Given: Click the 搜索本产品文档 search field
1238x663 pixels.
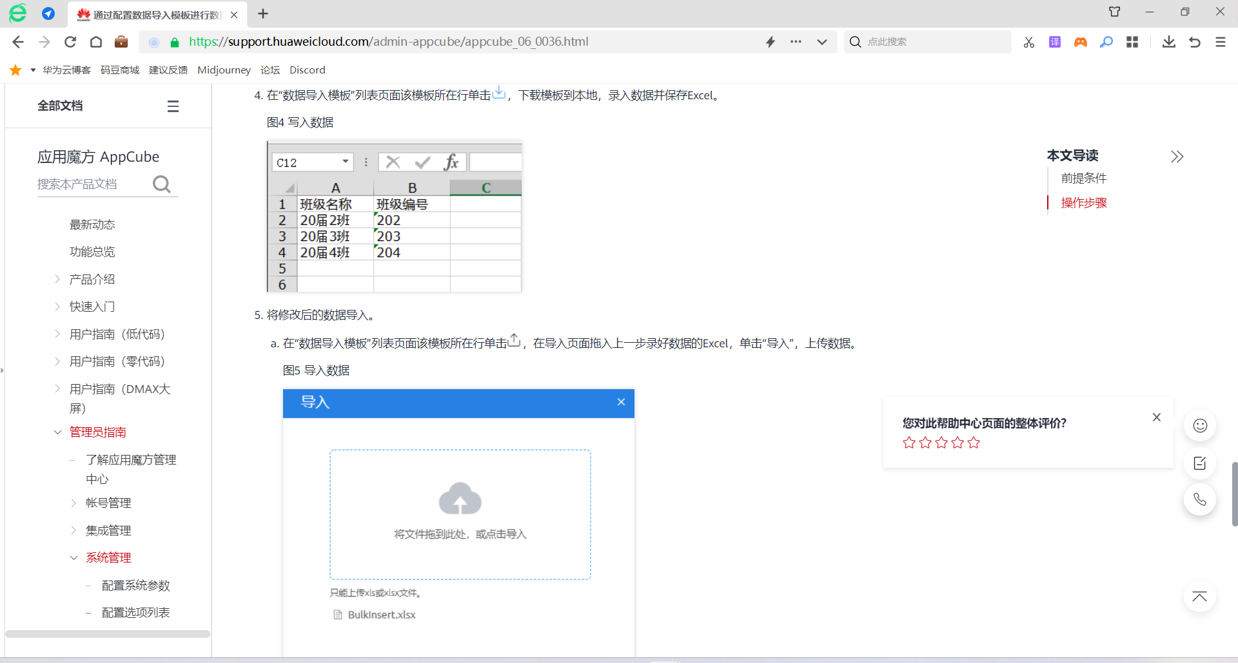Looking at the screenshot, I should pyautogui.click(x=93, y=184).
